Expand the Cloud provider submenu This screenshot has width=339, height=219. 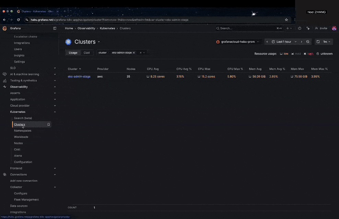[55, 106]
